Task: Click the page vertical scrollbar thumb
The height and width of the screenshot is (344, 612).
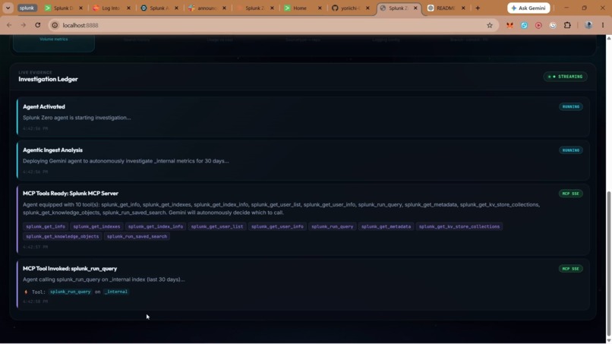Action: tap(608, 263)
